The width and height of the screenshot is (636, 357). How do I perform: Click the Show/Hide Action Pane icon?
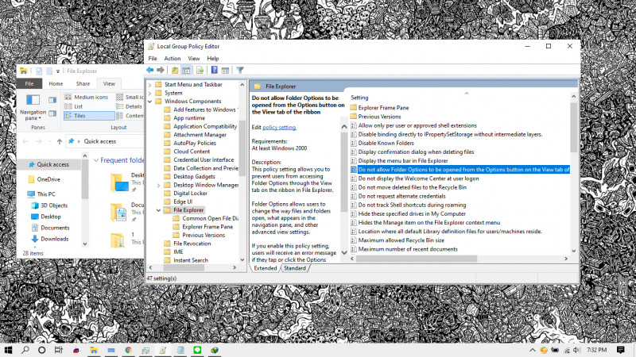coord(226,70)
